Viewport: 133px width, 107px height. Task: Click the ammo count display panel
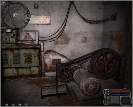115,100
